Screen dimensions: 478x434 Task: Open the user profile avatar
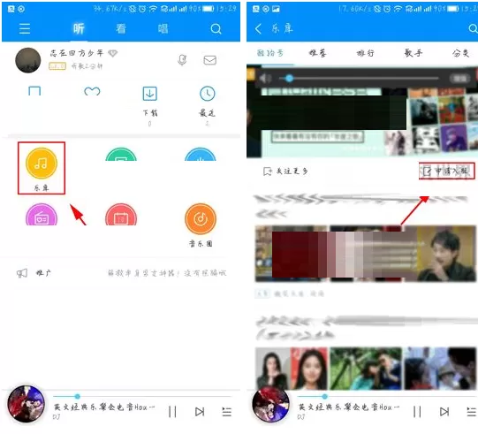28,60
